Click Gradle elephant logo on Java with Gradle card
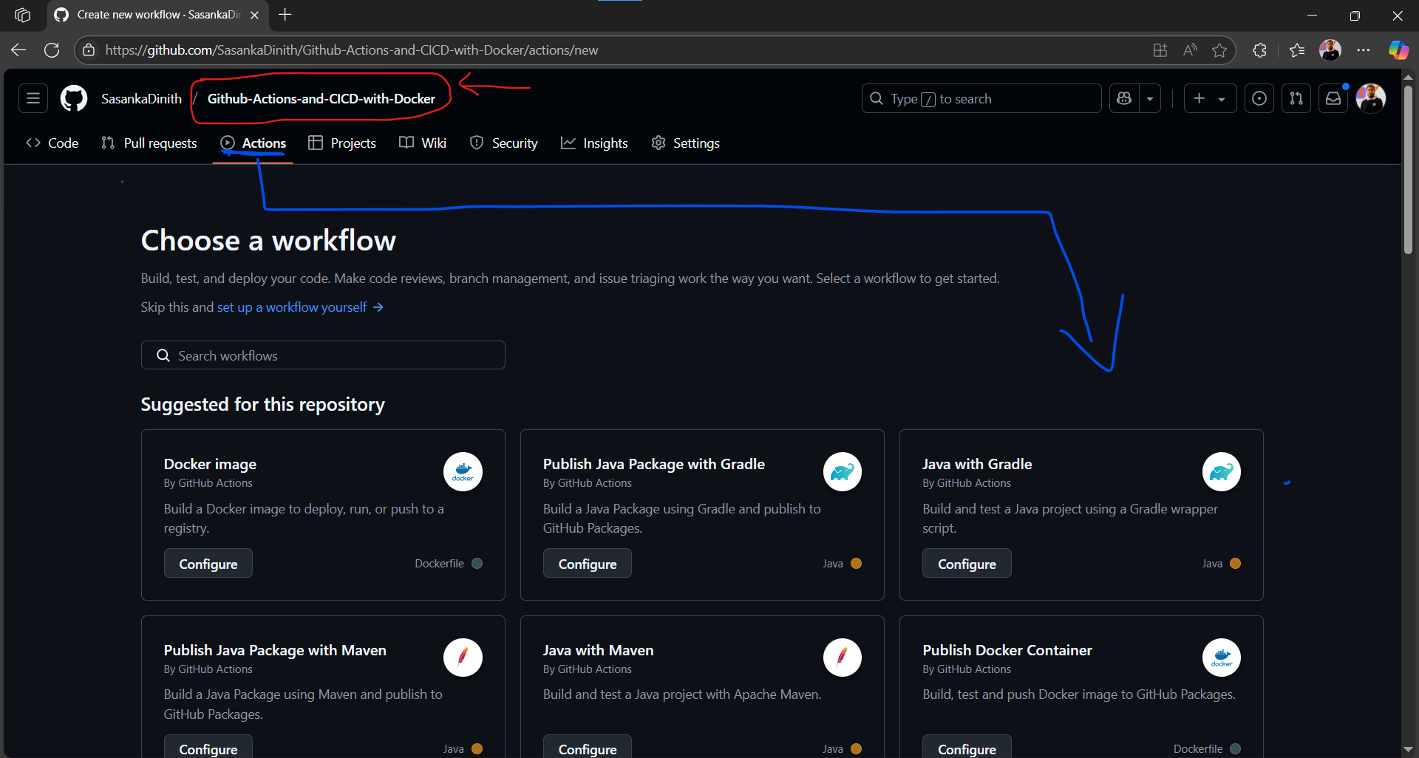This screenshot has width=1419, height=758. pyautogui.click(x=1222, y=471)
